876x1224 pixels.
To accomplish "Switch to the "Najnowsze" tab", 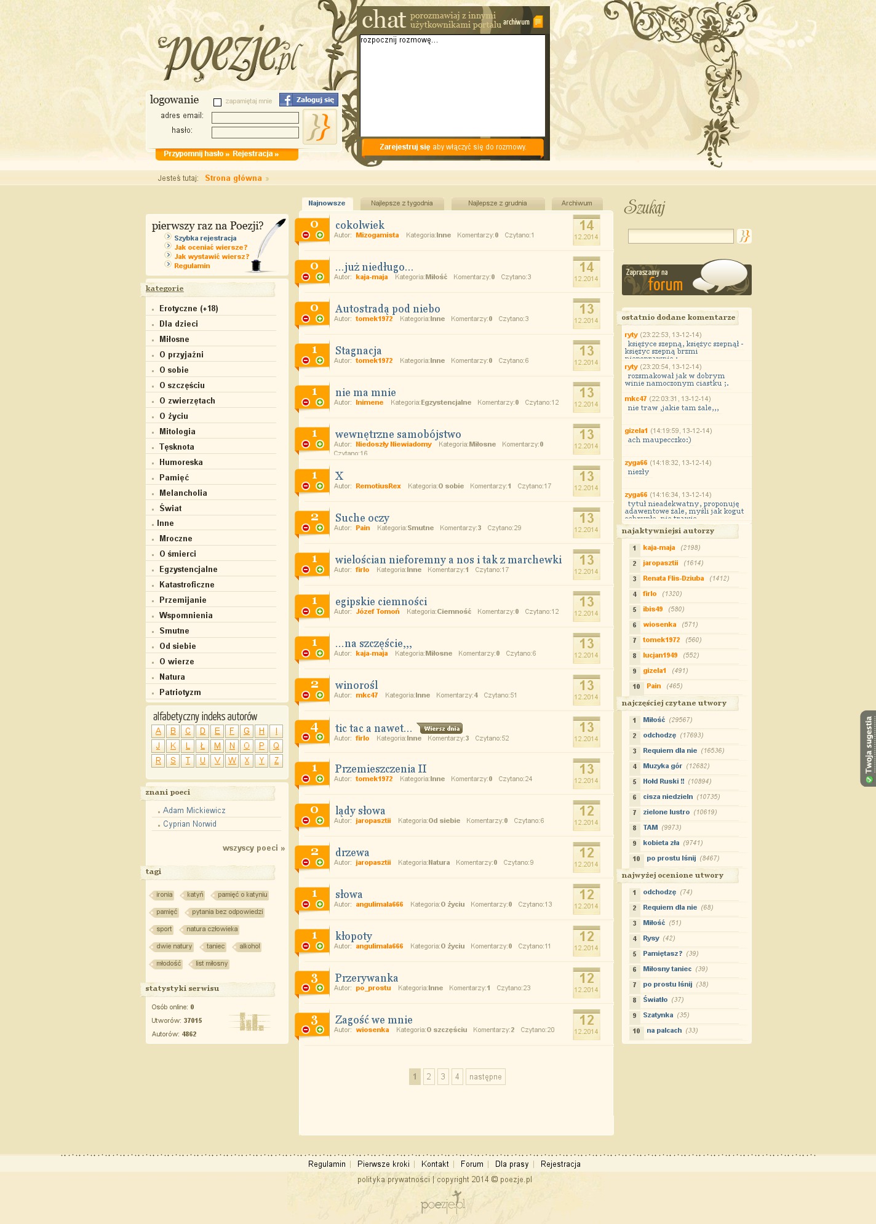I will pos(327,204).
